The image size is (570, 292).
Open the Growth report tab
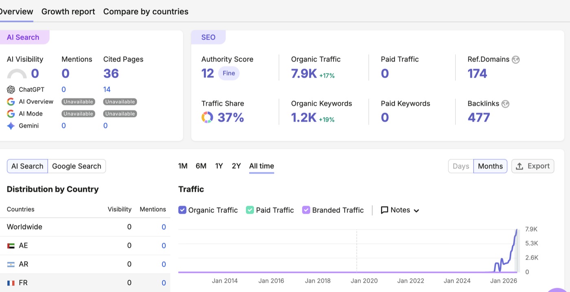(x=68, y=11)
